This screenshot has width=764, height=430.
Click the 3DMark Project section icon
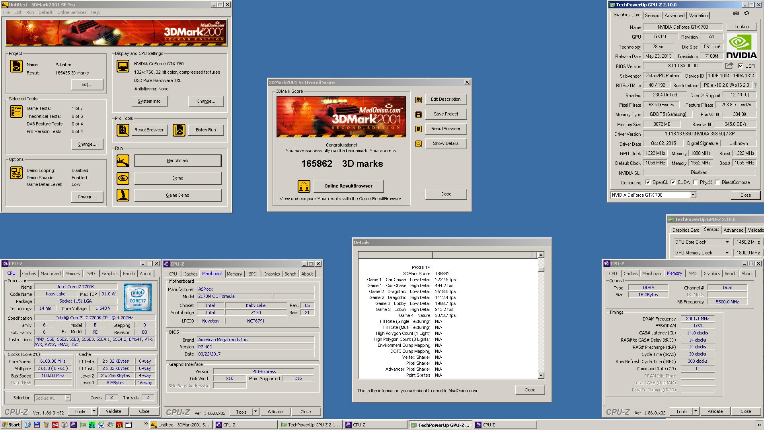pos(16,66)
